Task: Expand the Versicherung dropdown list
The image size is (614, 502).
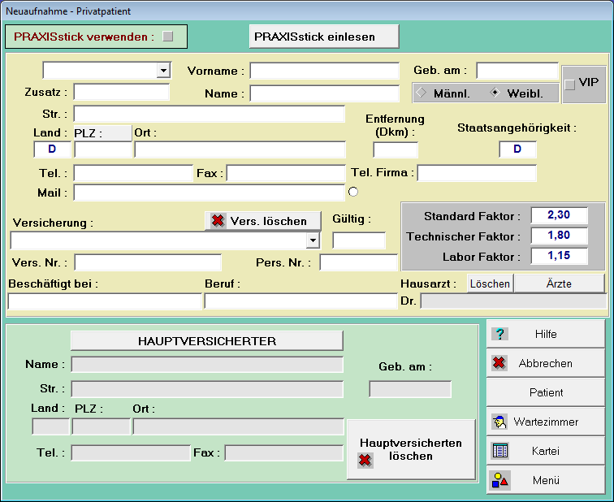Action: point(313,240)
